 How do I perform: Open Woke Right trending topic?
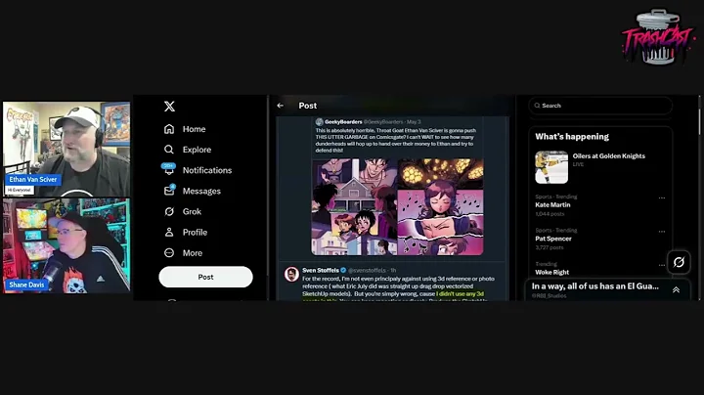point(551,272)
